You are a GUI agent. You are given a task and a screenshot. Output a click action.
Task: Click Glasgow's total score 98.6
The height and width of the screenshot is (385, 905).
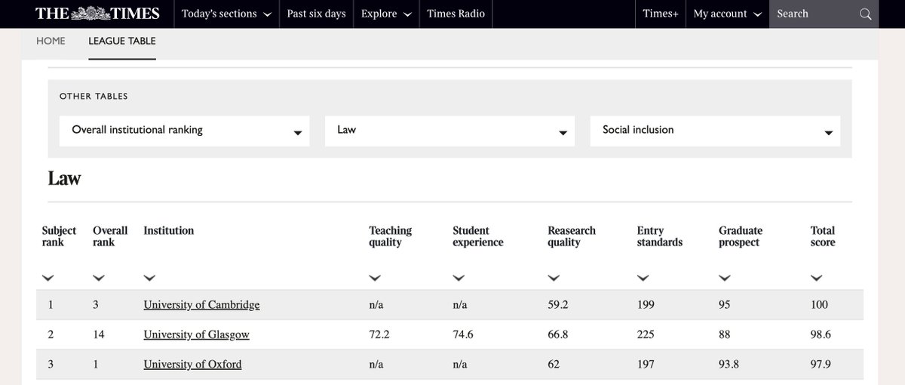point(821,334)
